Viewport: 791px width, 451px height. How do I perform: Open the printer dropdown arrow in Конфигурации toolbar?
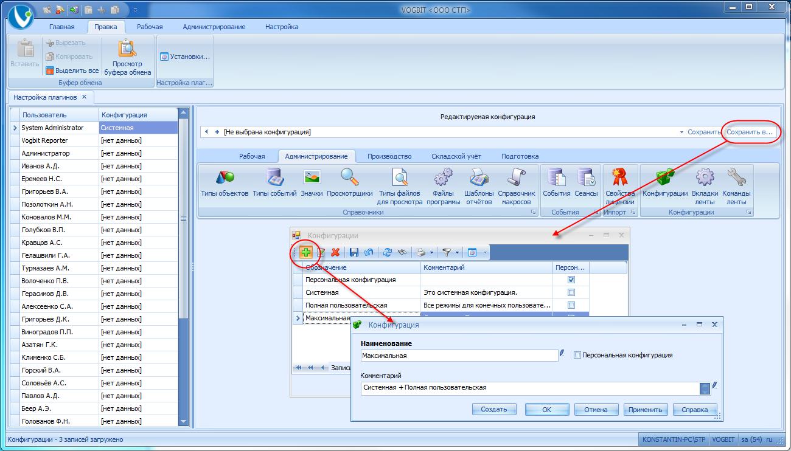[x=431, y=252]
